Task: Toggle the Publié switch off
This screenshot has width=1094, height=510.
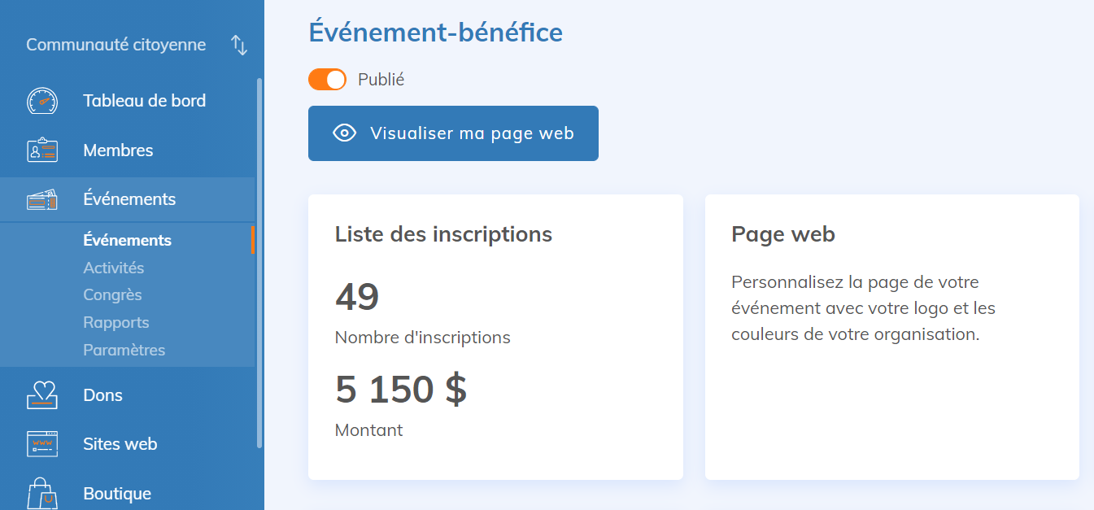Action: pos(327,80)
